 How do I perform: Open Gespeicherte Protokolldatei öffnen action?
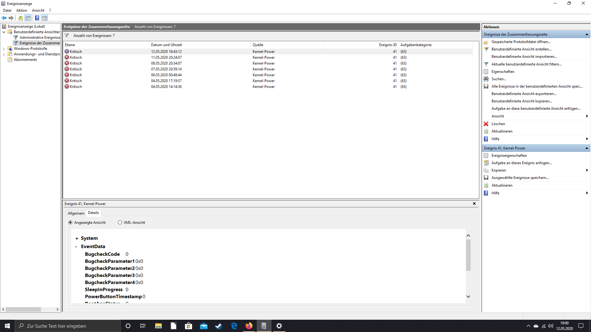click(x=521, y=42)
